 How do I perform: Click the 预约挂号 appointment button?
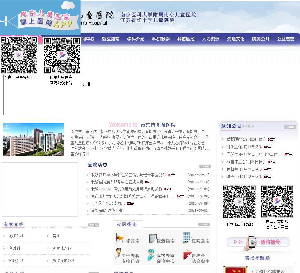[x=258, y=242]
